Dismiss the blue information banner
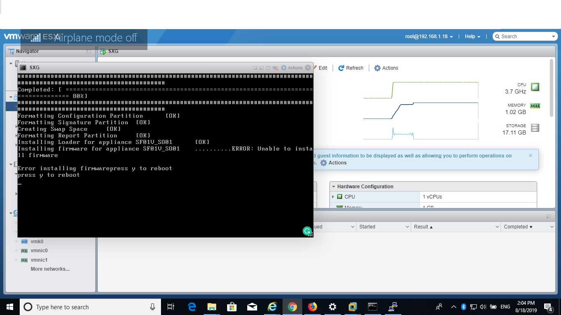The width and height of the screenshot is (561, 315). click(x=530, y=156)
